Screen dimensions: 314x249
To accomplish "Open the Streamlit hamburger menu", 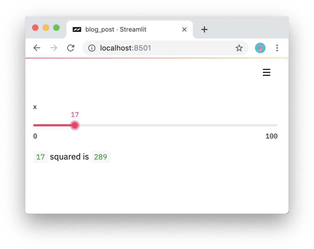I will click(x=266, y=72).
